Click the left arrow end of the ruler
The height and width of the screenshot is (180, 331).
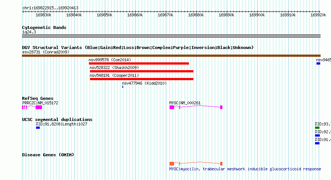23,12
